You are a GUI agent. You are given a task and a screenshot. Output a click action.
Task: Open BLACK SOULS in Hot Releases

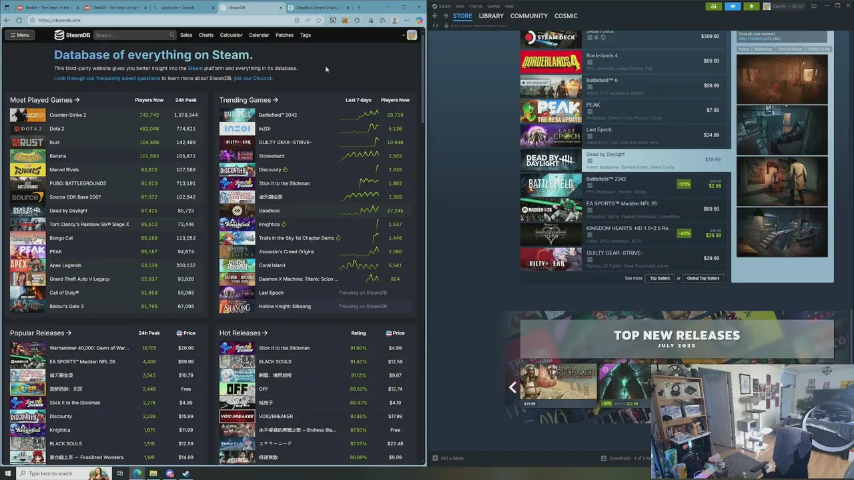point(275,361)
